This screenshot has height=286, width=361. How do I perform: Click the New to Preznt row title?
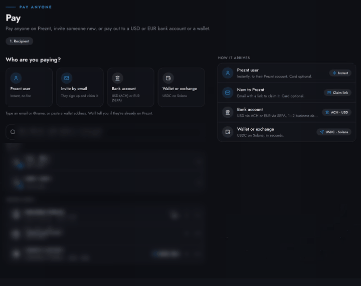click(x=251, y=90)
